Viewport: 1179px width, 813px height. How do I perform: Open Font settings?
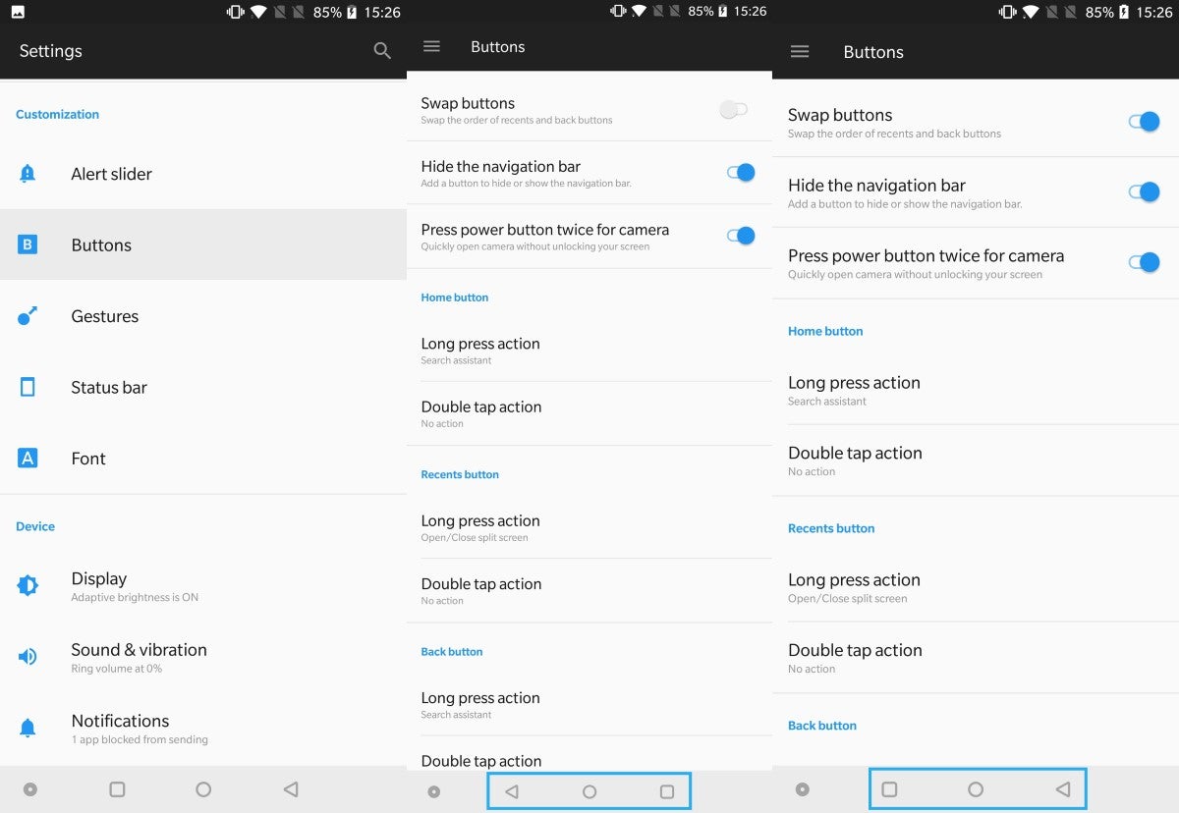[203, 458]
